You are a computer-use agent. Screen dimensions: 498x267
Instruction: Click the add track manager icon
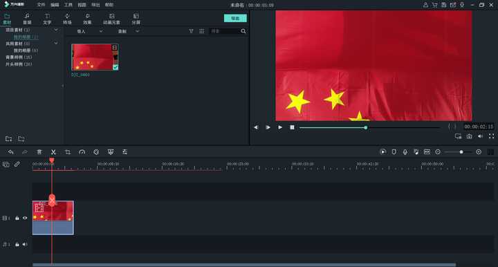6,164
